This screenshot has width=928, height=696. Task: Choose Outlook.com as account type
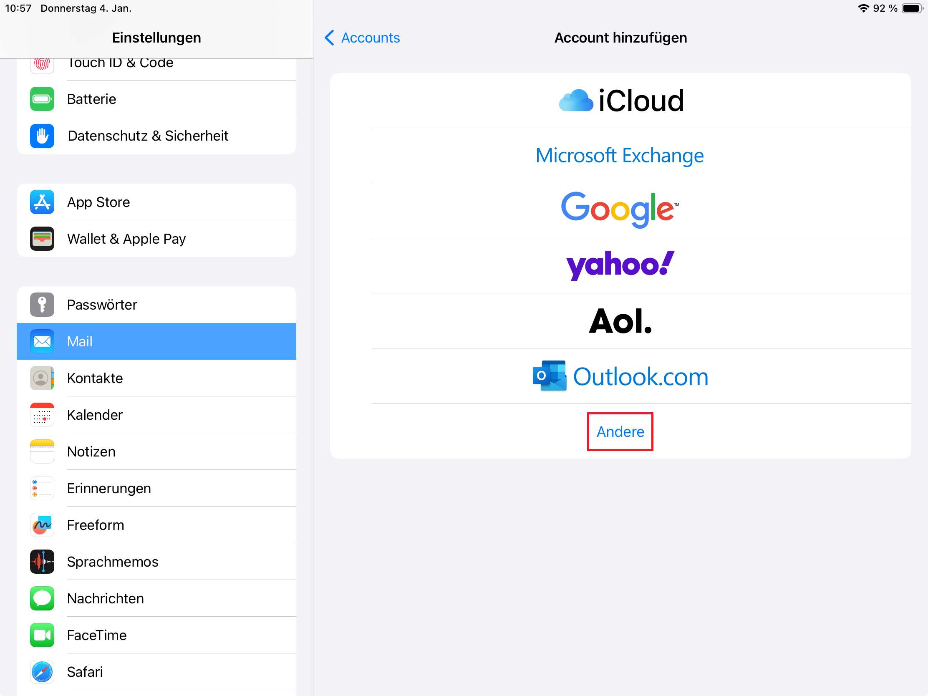coord(620,376)
